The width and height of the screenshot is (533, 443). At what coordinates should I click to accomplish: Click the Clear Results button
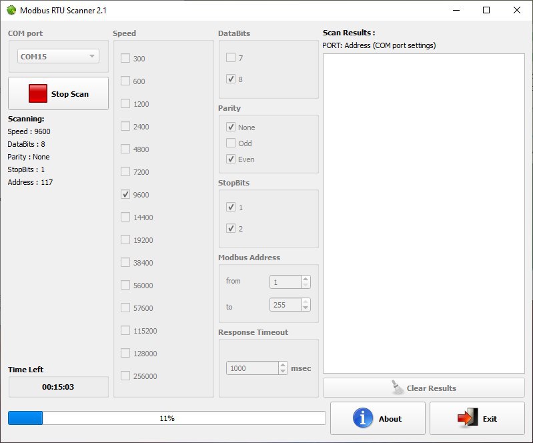pos(424,388)
